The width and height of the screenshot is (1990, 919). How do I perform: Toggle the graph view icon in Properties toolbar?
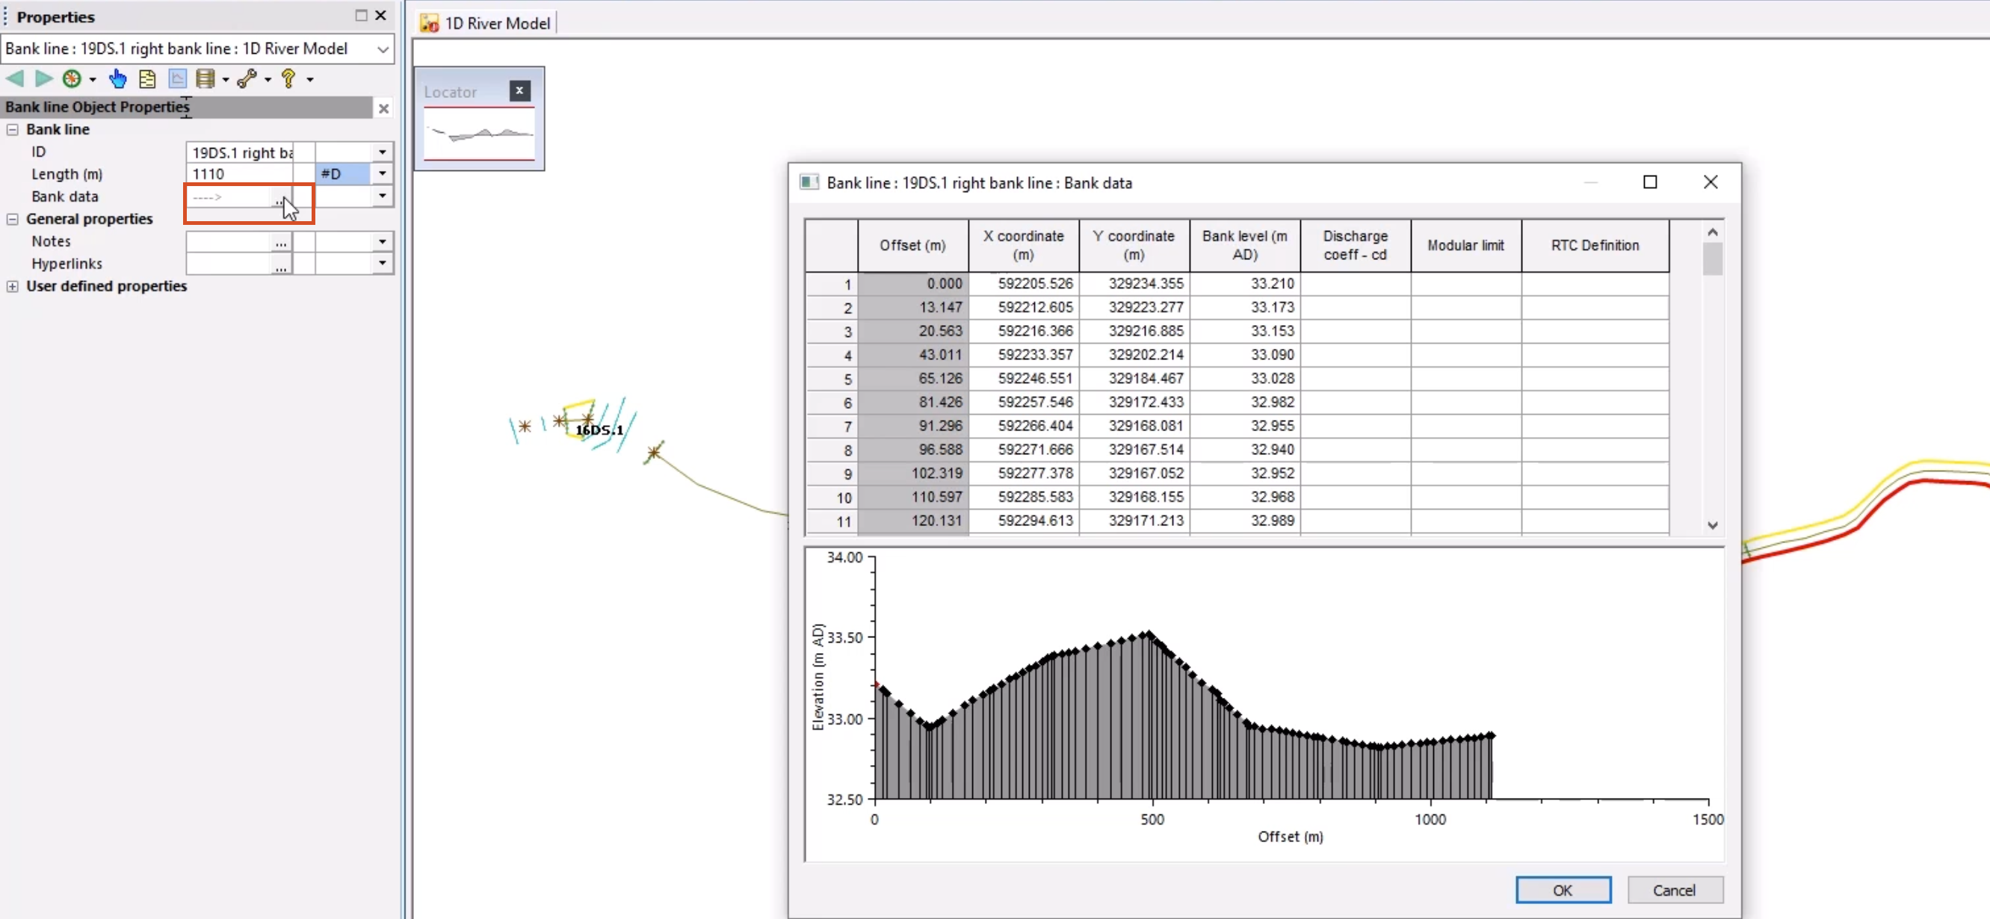tap(177, 78)
